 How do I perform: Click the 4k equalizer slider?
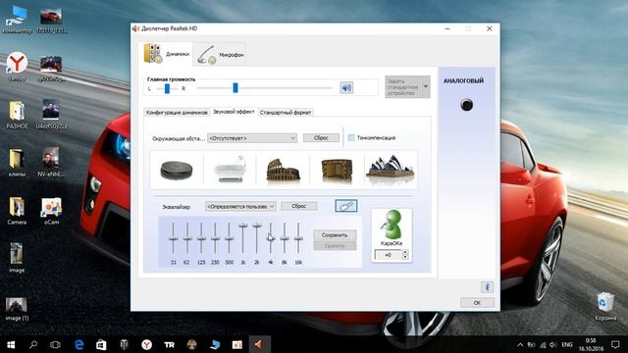click(x=271, y=238)
